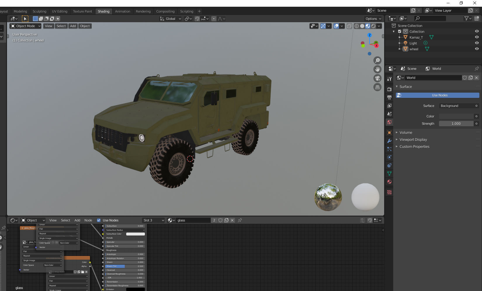Viewport: 482px width, 291px height.
Task: Select wireframe viewport shading
Action: click(x=357, y=26)
